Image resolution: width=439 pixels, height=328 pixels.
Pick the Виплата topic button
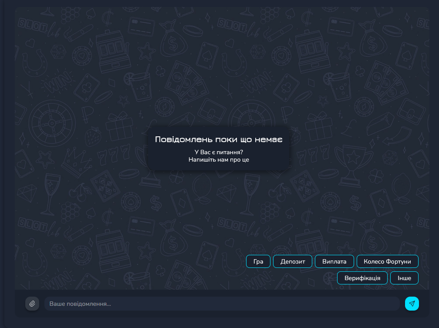click(334, 261)
